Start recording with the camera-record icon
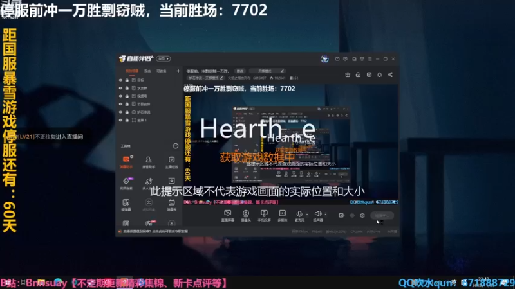The image size is (515, 289). pyautogui.click(x=342, y=215)
